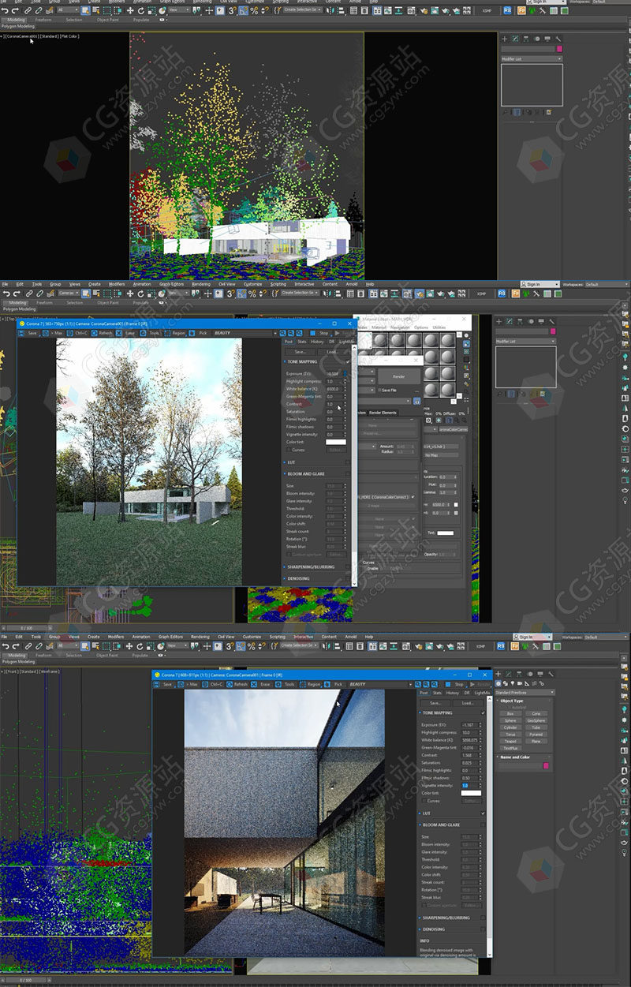Click the Box primitive button
Viewport: 631px width, 987px height.
click(x=510, y=713)
